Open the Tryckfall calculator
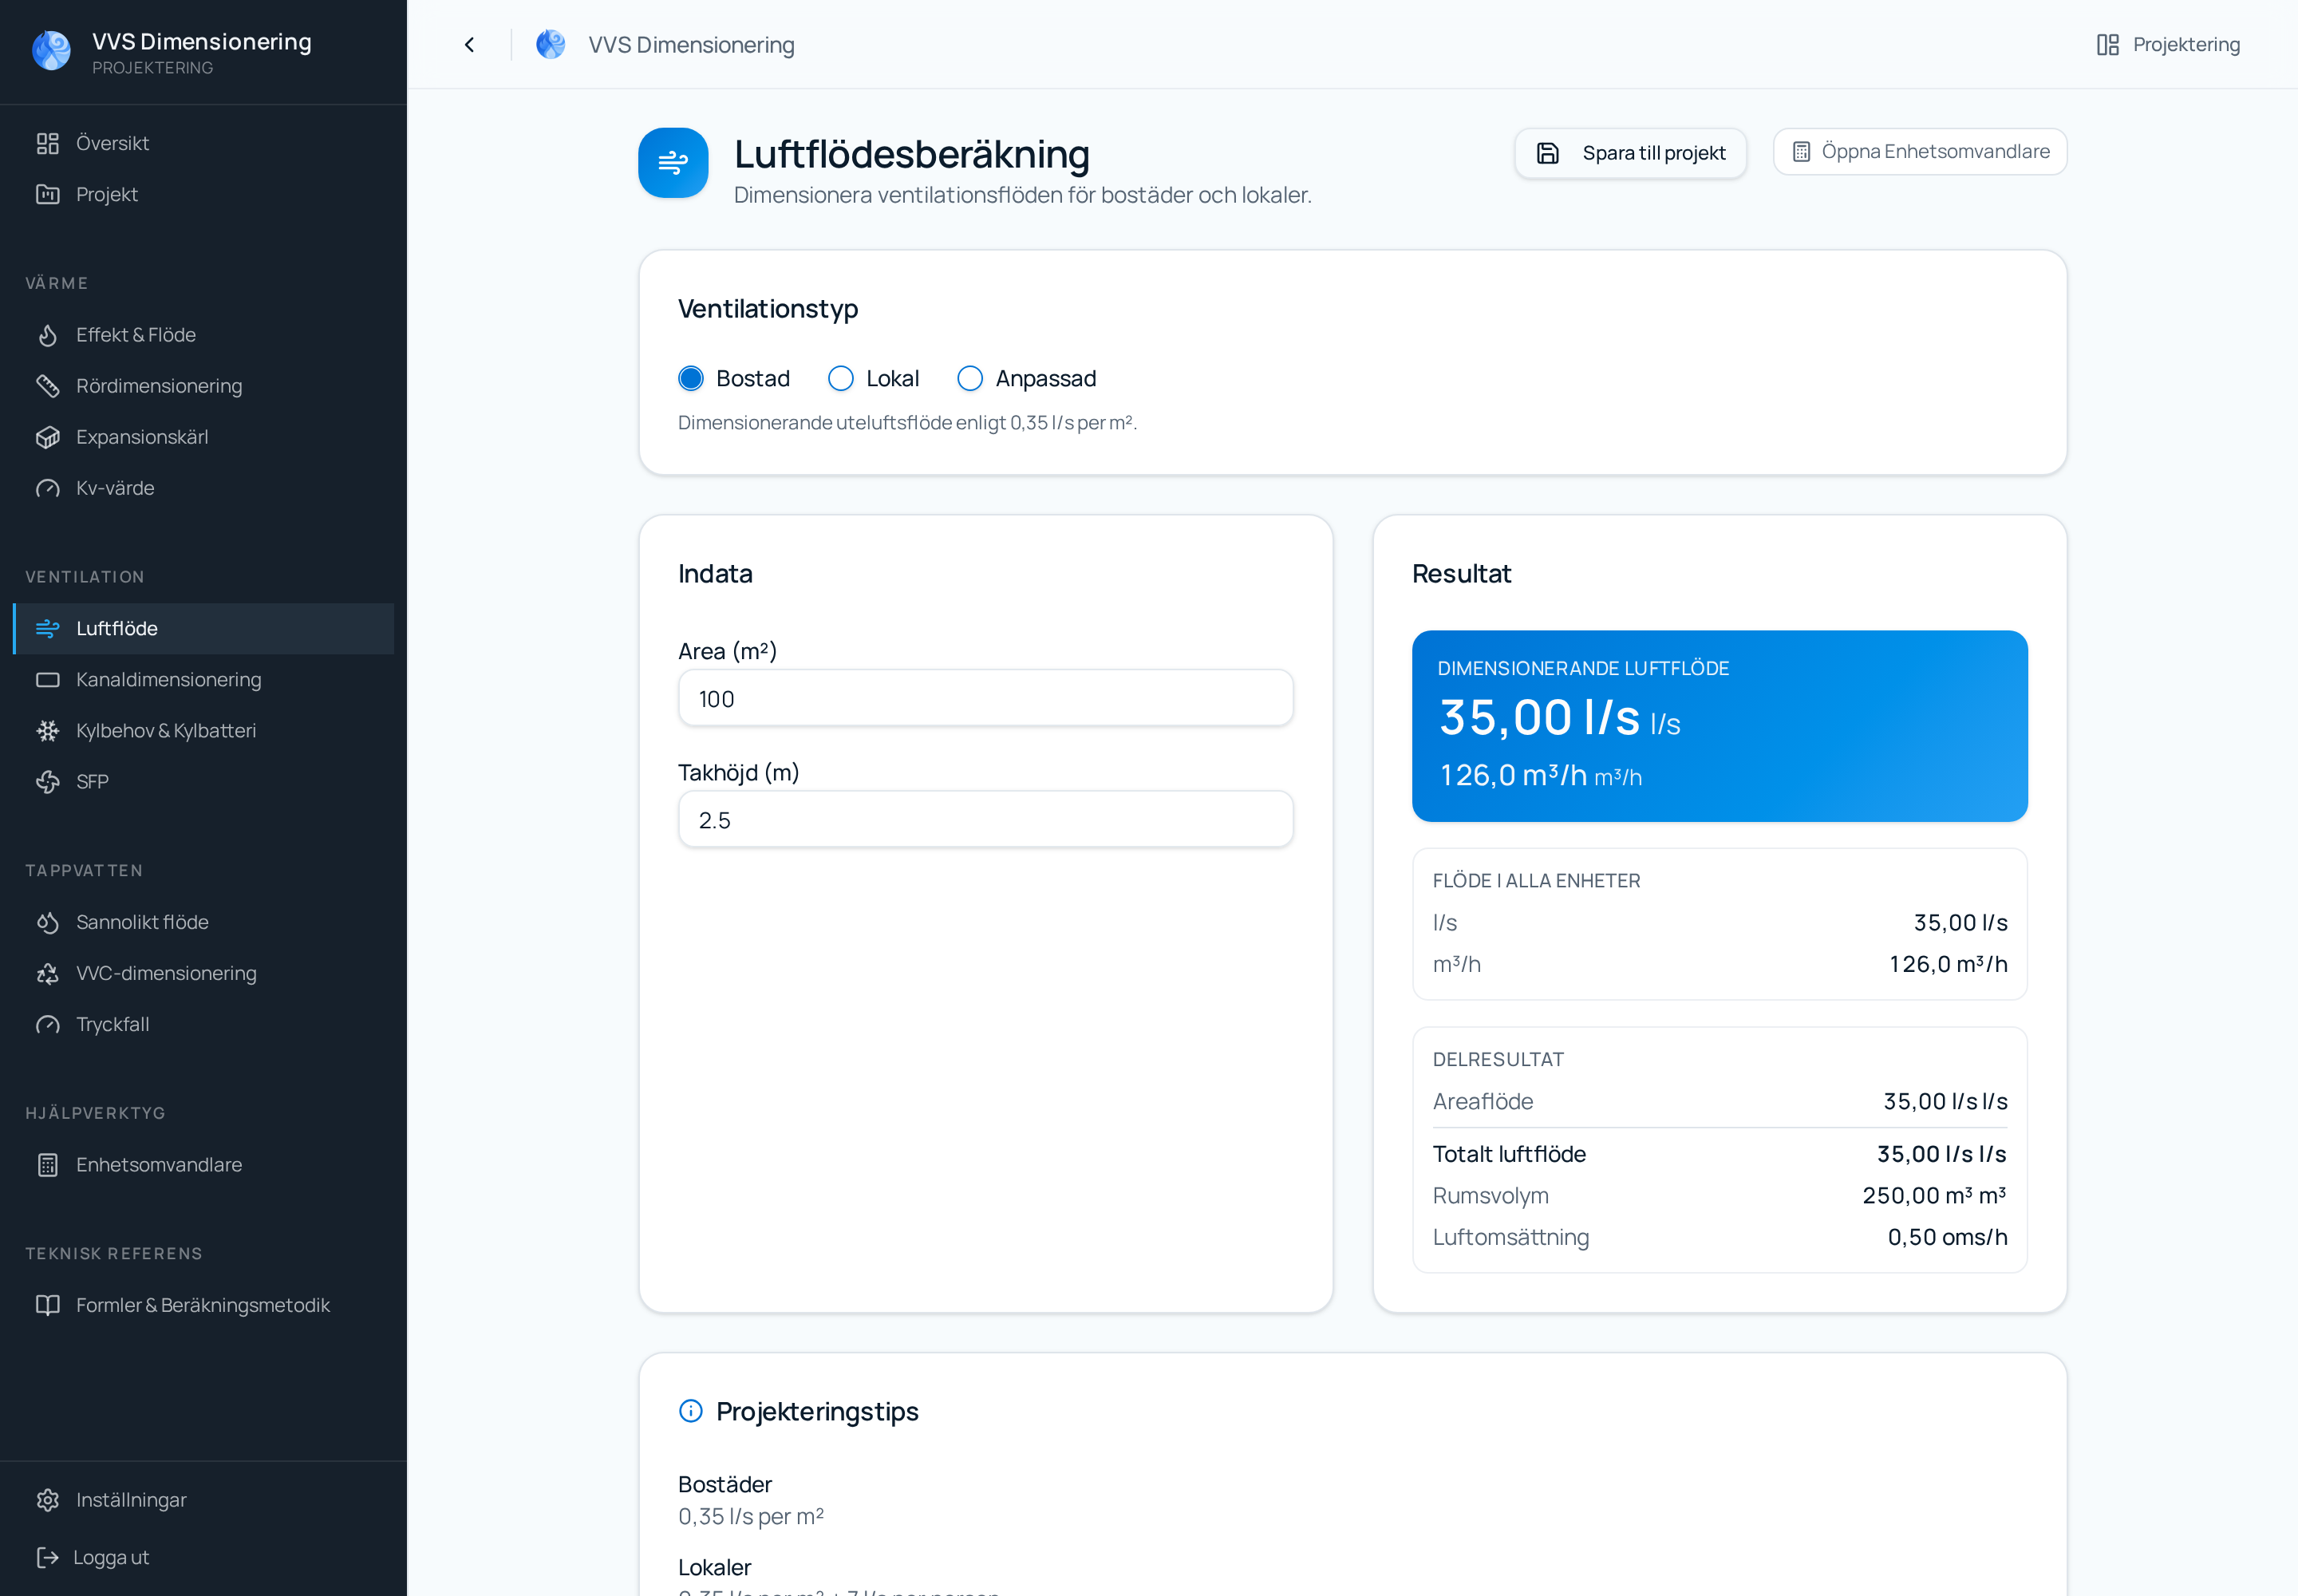2298x1596 pixels. [203, 1024]
